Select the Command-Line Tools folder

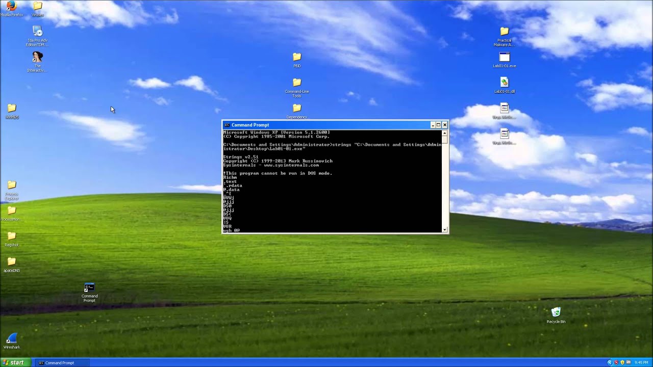[x=297, y=87]
